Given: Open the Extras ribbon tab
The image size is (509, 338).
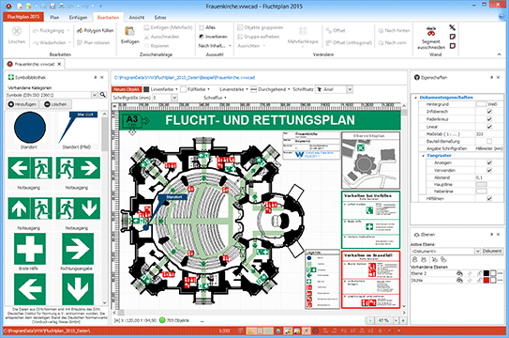Looking at the screenshot, I should click(x=160, y=17).
